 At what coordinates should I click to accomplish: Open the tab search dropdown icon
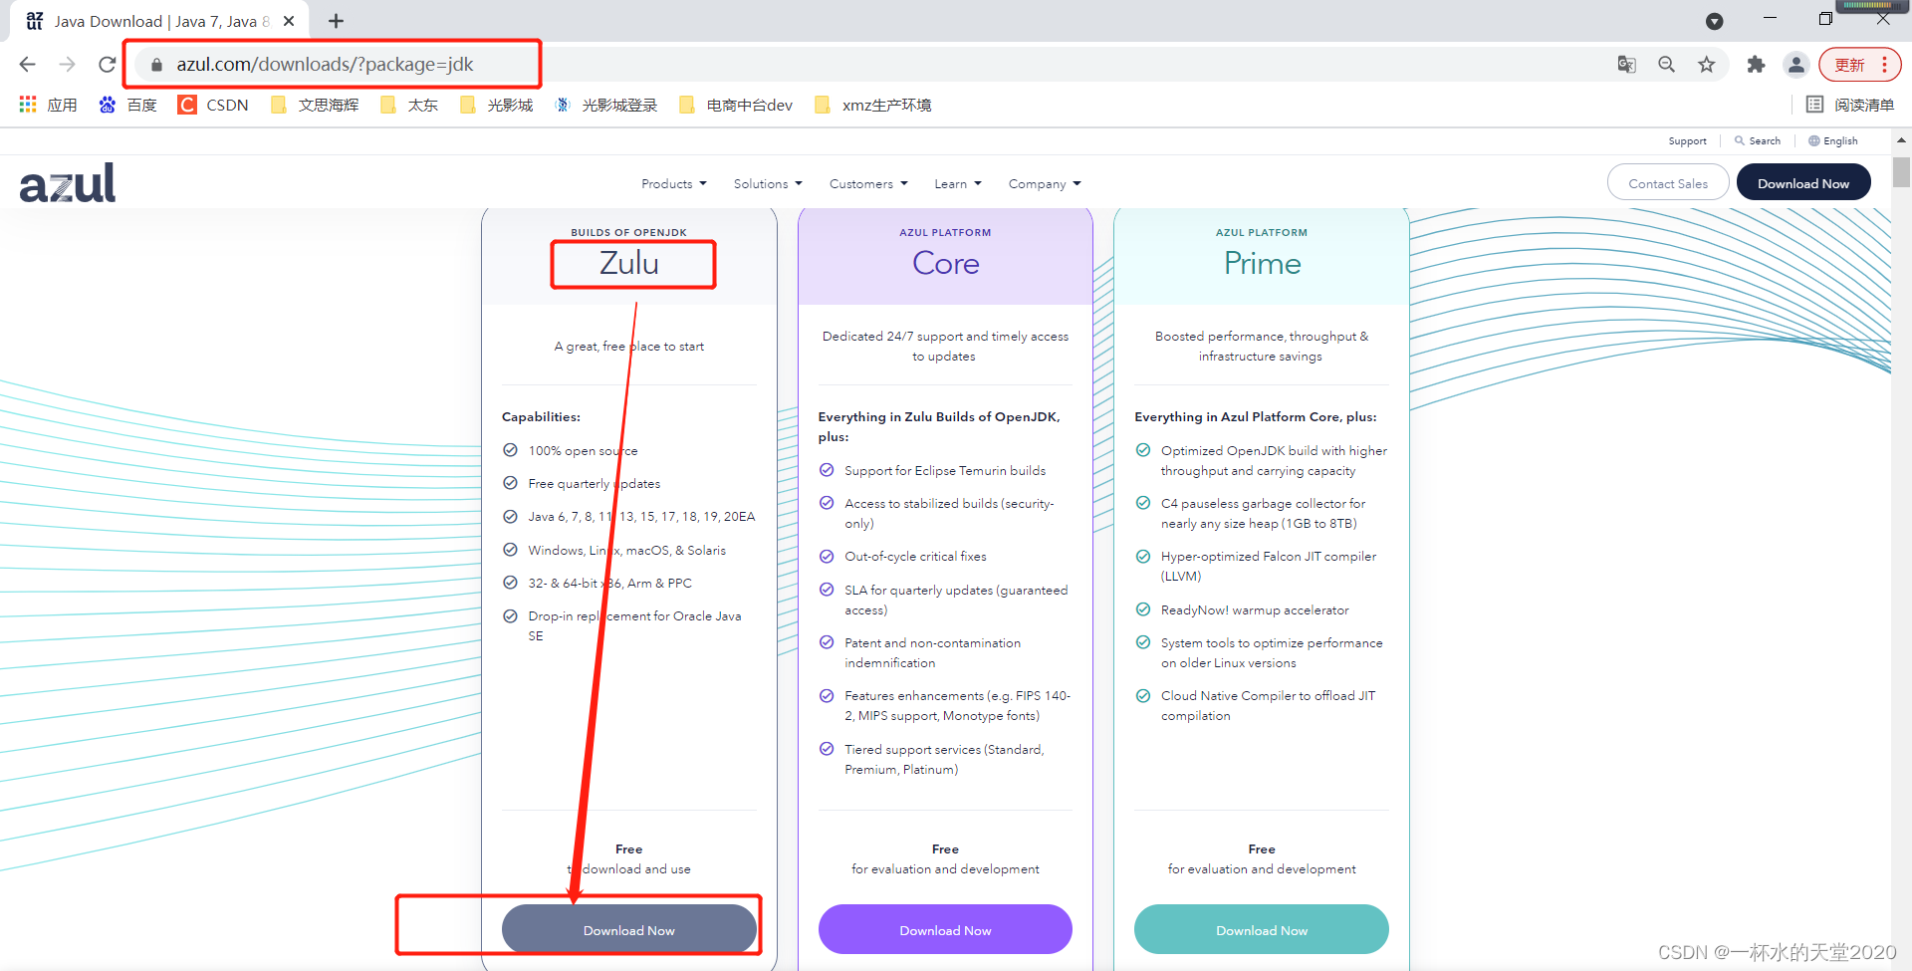[x=1714, y=21]
